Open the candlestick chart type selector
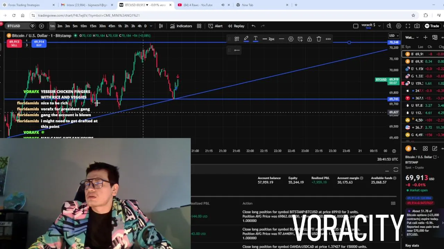Viewport: 444px width, 249px height. pos(161,26)
